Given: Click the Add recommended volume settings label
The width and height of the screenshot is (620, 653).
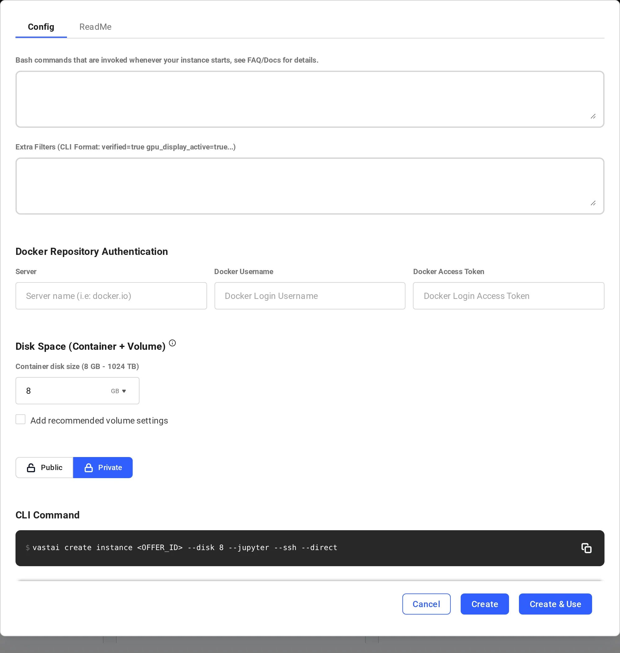Looking at the screenshot, I should tap(99, 420).
